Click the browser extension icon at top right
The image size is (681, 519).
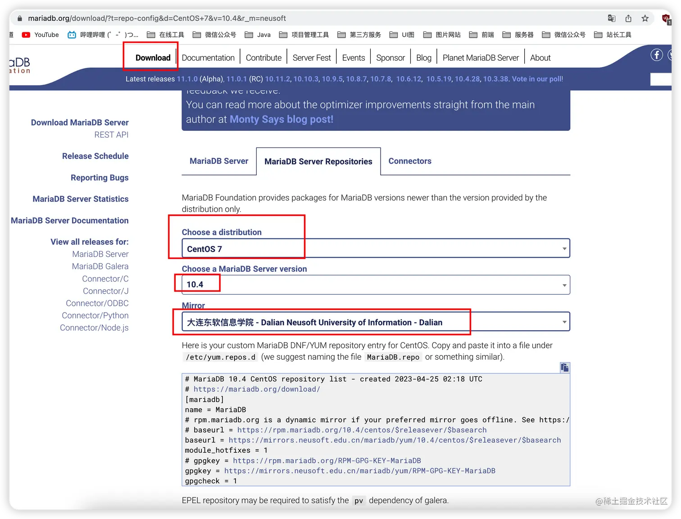666,19
